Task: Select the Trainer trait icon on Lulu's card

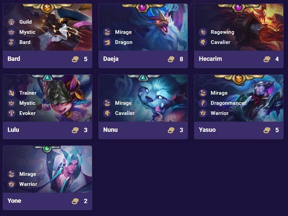Action: click(x=12, y=93)
